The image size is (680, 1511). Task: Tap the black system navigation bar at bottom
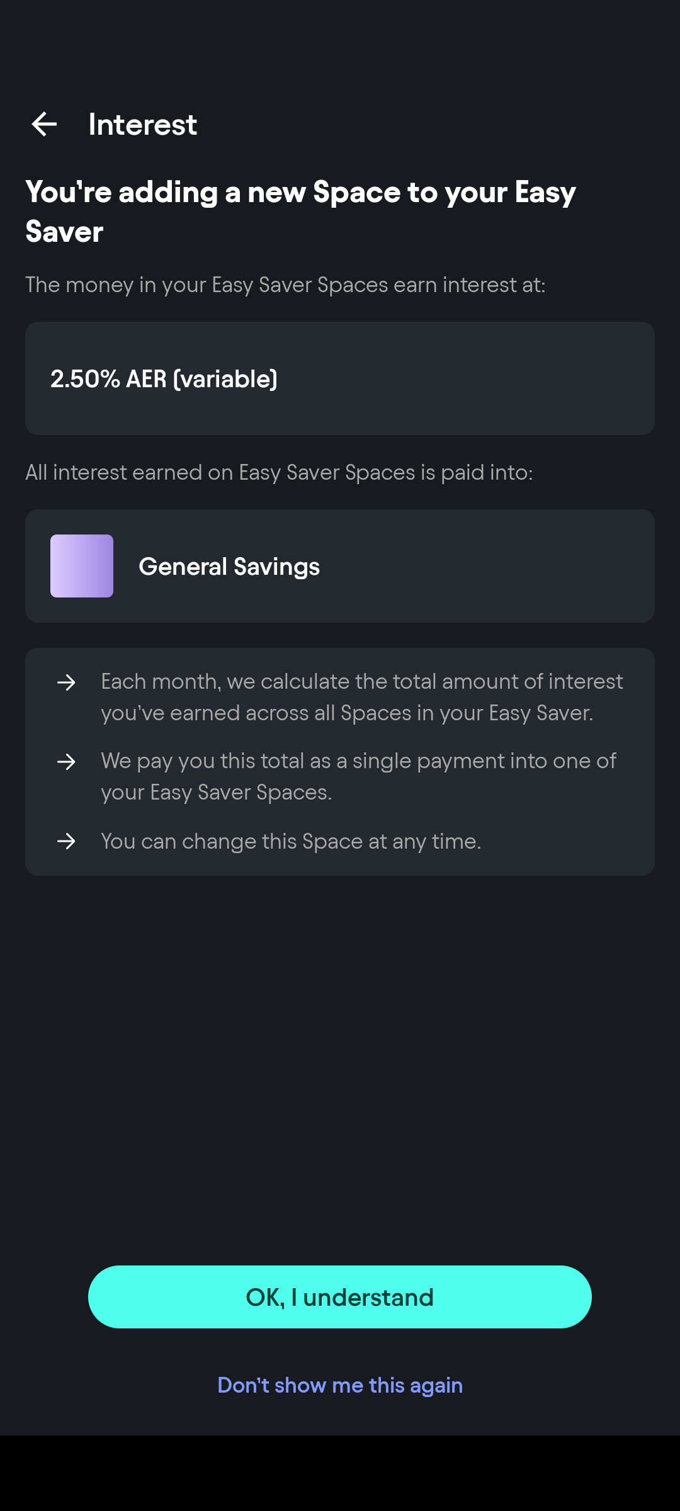click(x=340, y=1473)
